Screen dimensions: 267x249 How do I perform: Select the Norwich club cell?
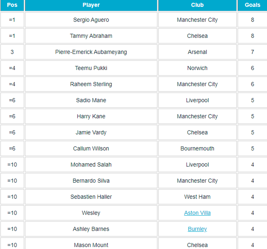197,68
